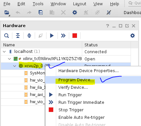
Task: Click the Hardware panel search icon
Action: [x=6, y=36]
